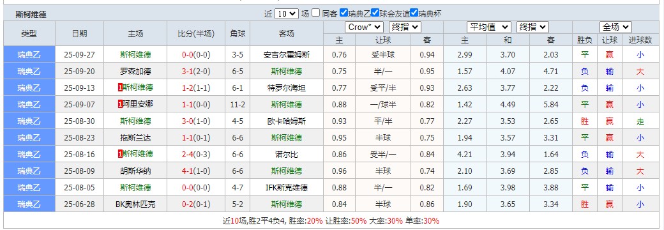Click score 3-1(2-0) of 罗森加德 match
664x230 pixels.
196,71
